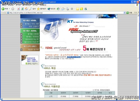Open the 메가패스-VDSL 이란 link
The height and width of the screenshot is (101, 140).
[32, 24]
